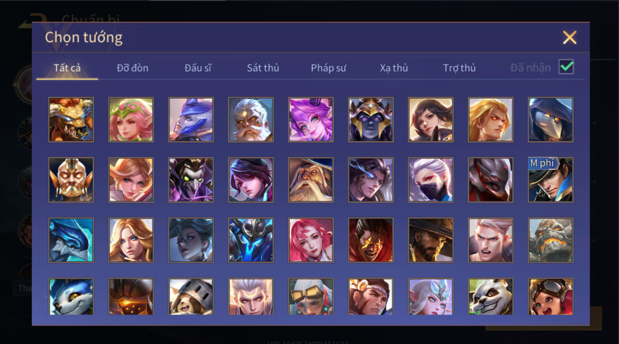
Task: Pick the pink-haired hero with green crown
Action: 131,120
